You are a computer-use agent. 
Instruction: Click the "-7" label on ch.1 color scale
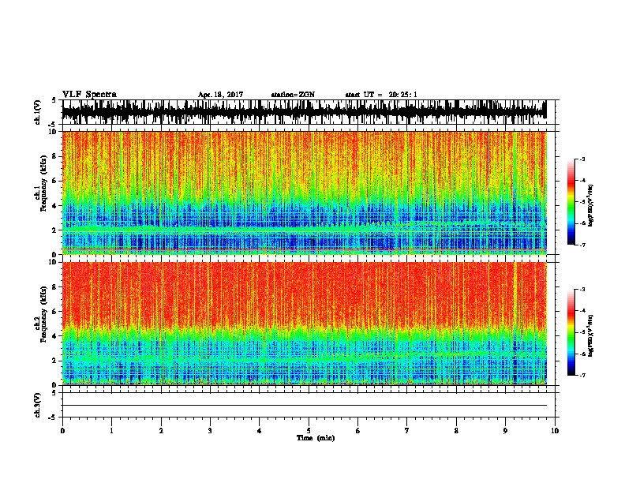tap(582, 245)
